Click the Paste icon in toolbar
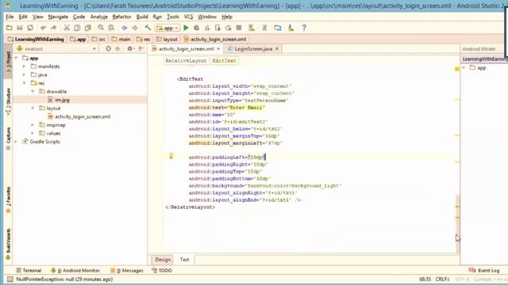The image size is (508, 285). pos(87,28)
